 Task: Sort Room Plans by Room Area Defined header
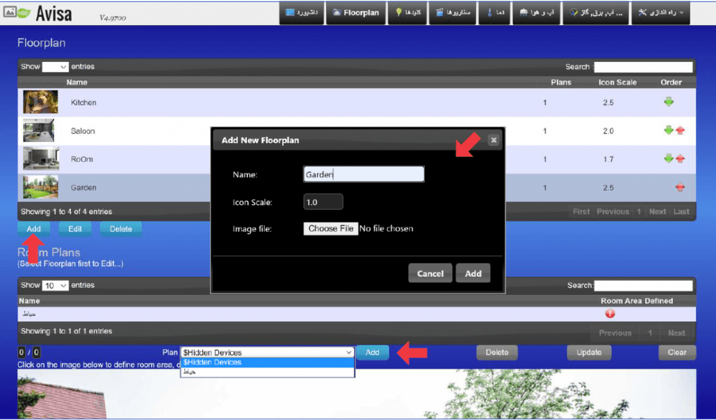pyautogui.click(x=637, y=300)
